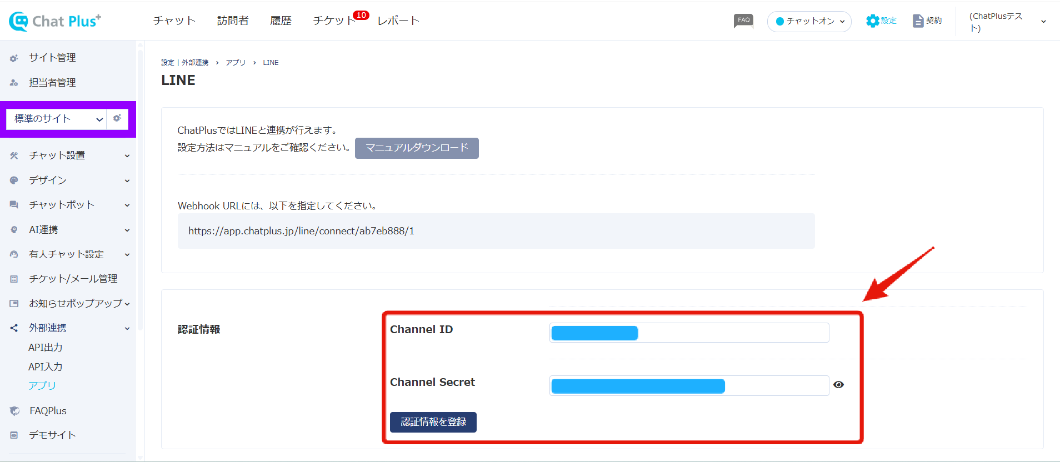Click the チャットボット icon in sidebar
The height and width of the screenshot is (462, 1060).
point(14,205)
